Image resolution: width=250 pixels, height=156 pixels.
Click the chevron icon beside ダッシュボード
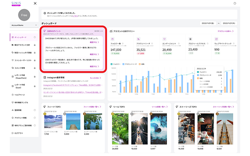pos(35,37)
